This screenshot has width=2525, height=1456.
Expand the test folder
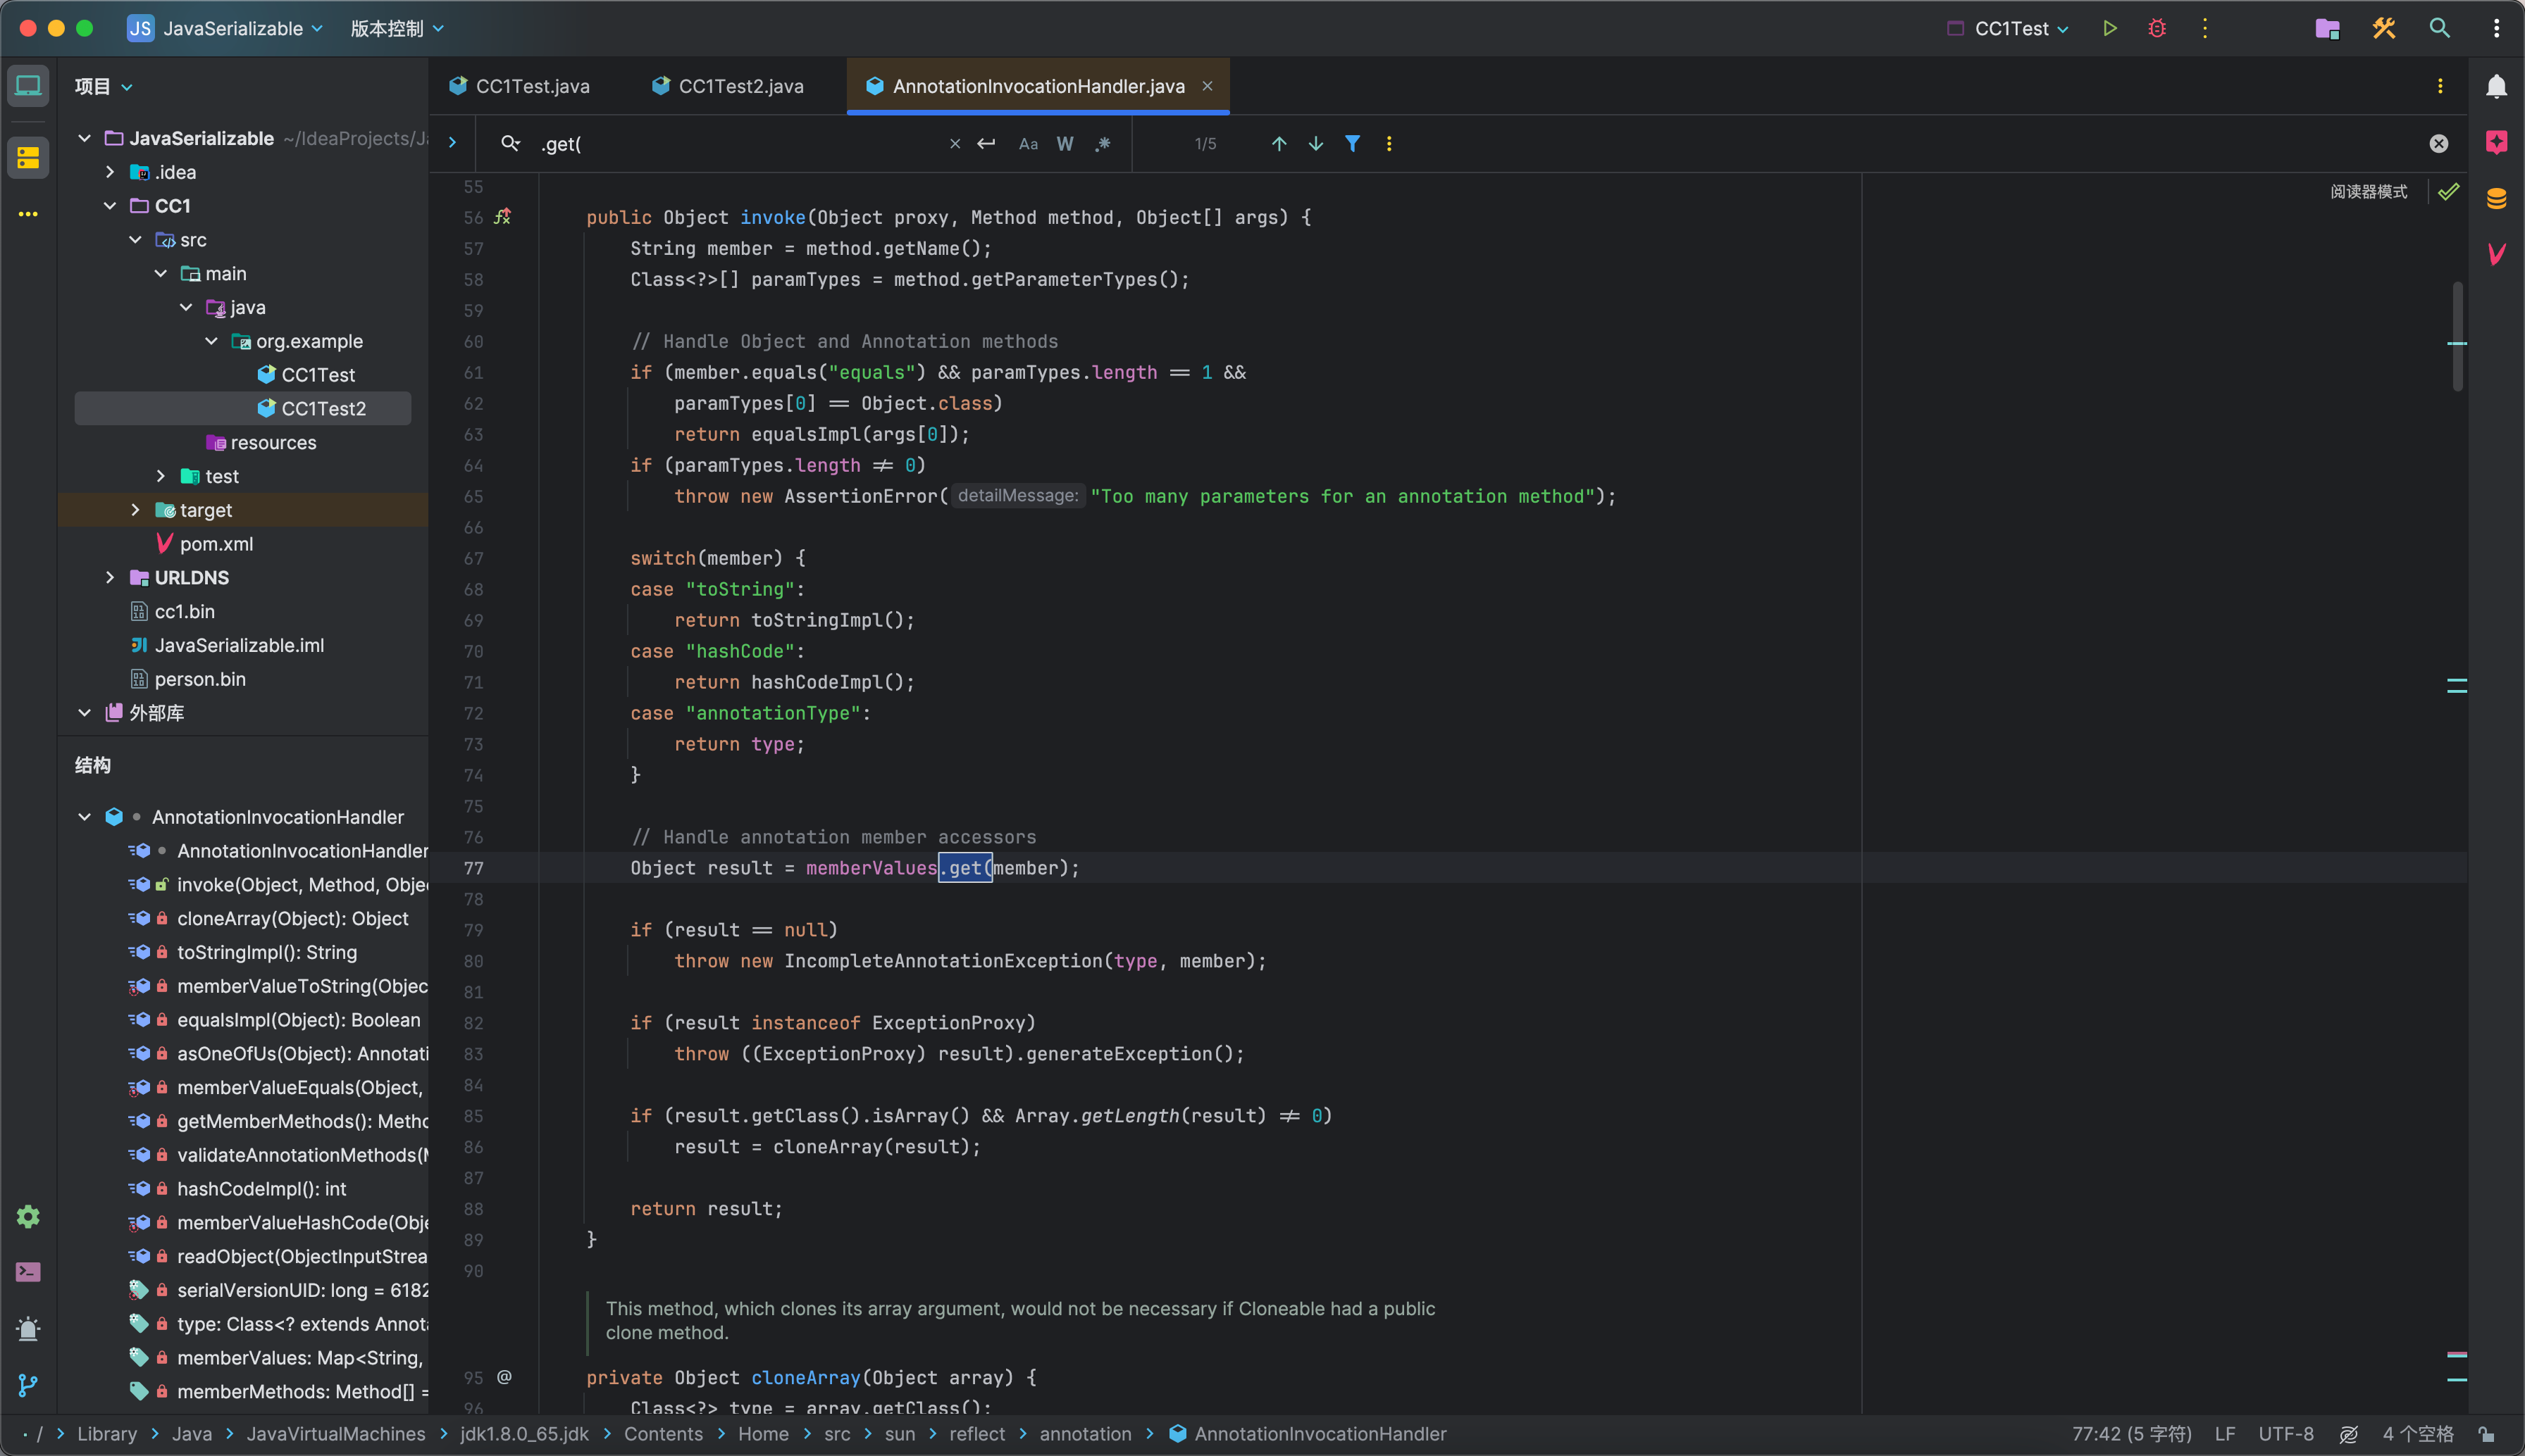(160, 476)
